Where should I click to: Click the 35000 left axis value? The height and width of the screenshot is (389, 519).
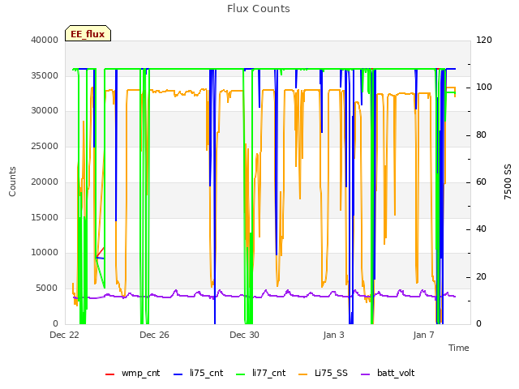[45, 75]
